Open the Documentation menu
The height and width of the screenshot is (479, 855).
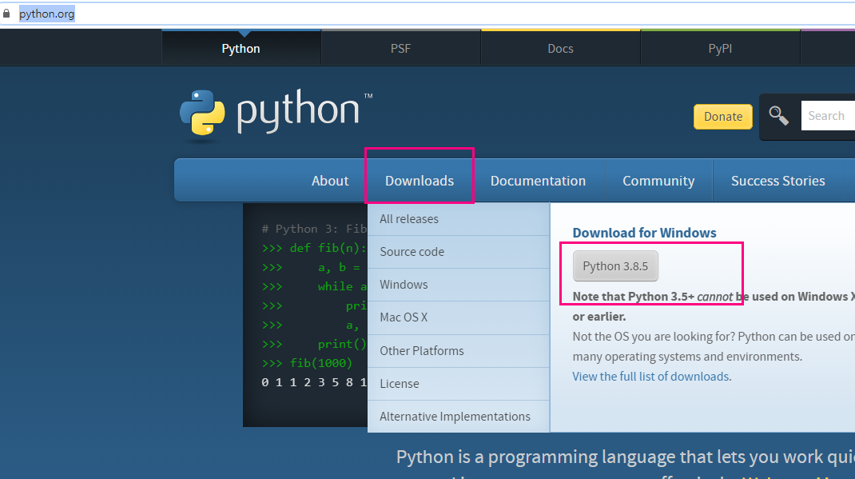(539, 181)
